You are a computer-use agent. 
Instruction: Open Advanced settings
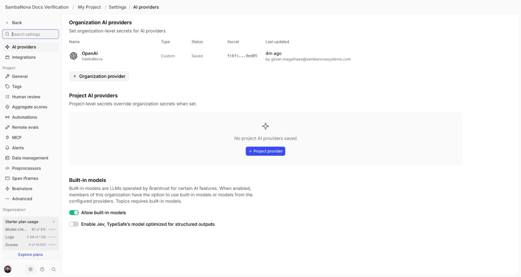[31, 199]
